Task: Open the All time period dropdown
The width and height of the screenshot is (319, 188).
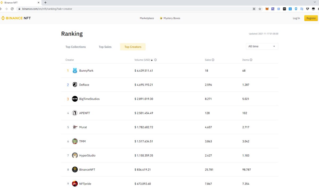Action: click(x=262, y=46)
